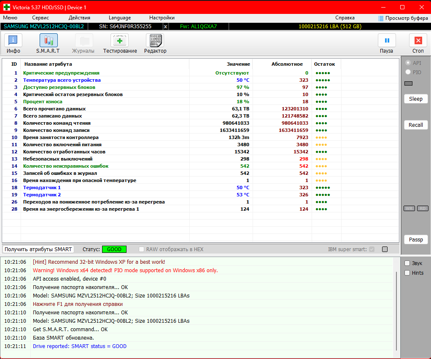Click the WR indicator
431x359 pixels.
point(409,208)
